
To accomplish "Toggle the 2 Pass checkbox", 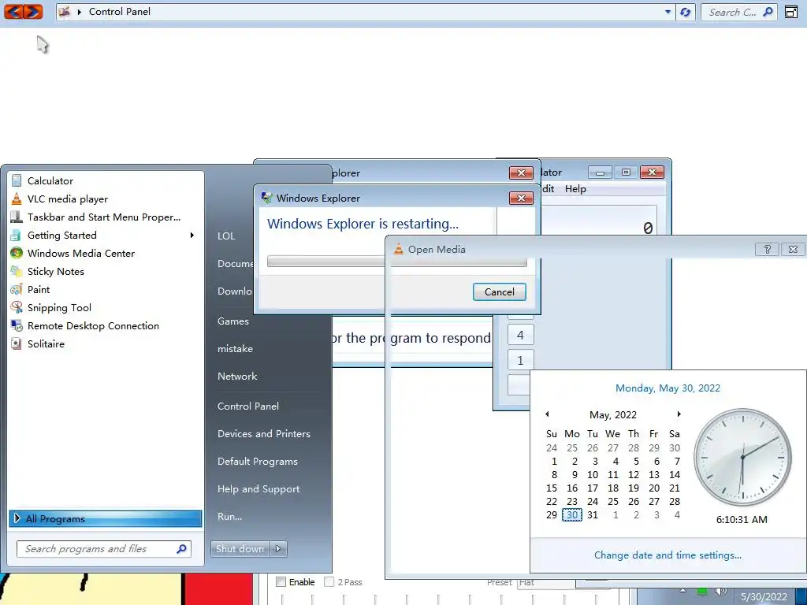I will pyautogui.click(x=329, y=582).
